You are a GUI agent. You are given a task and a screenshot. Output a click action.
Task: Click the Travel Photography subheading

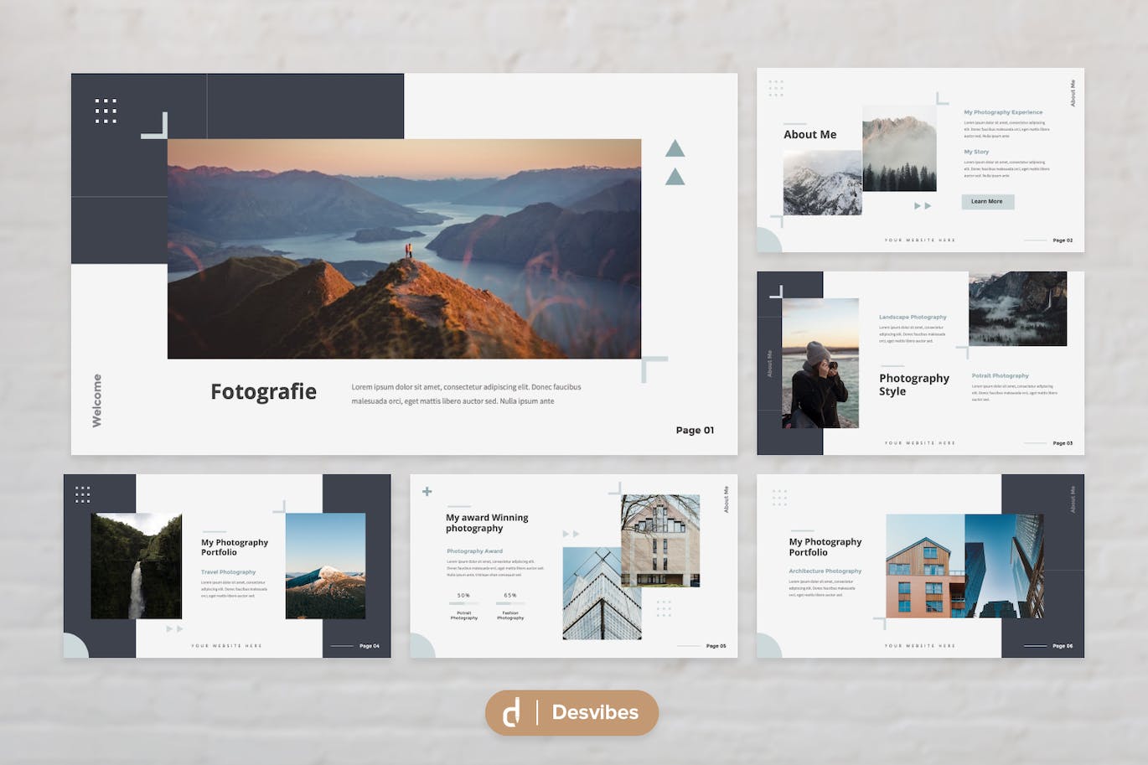tap(228, 572)
